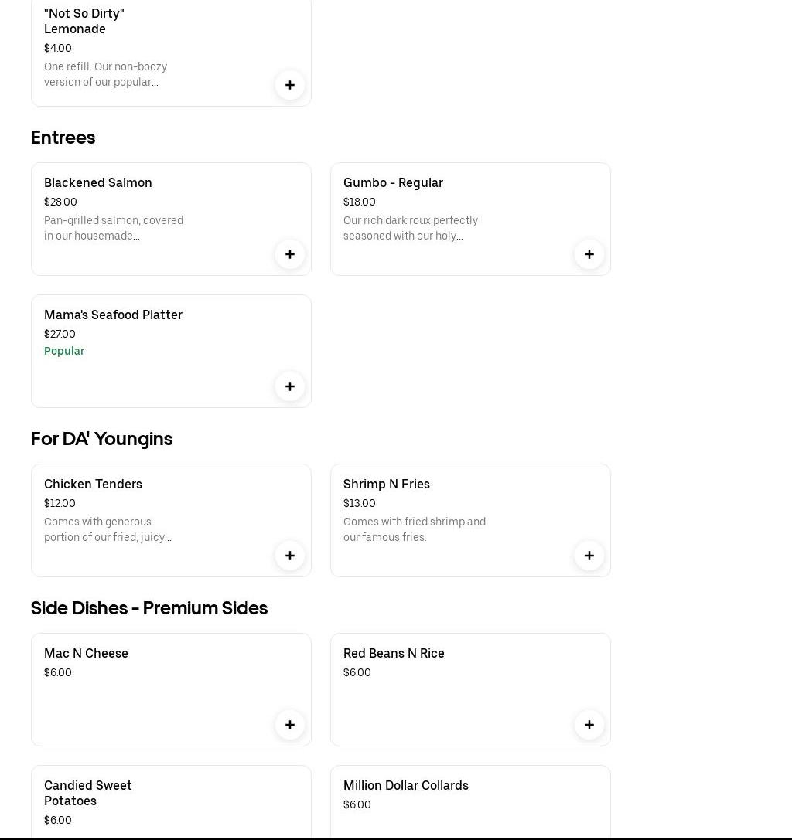792x840 pixels.
Task: Open Red Beans N Rice side
Action: tap(394, 654)
